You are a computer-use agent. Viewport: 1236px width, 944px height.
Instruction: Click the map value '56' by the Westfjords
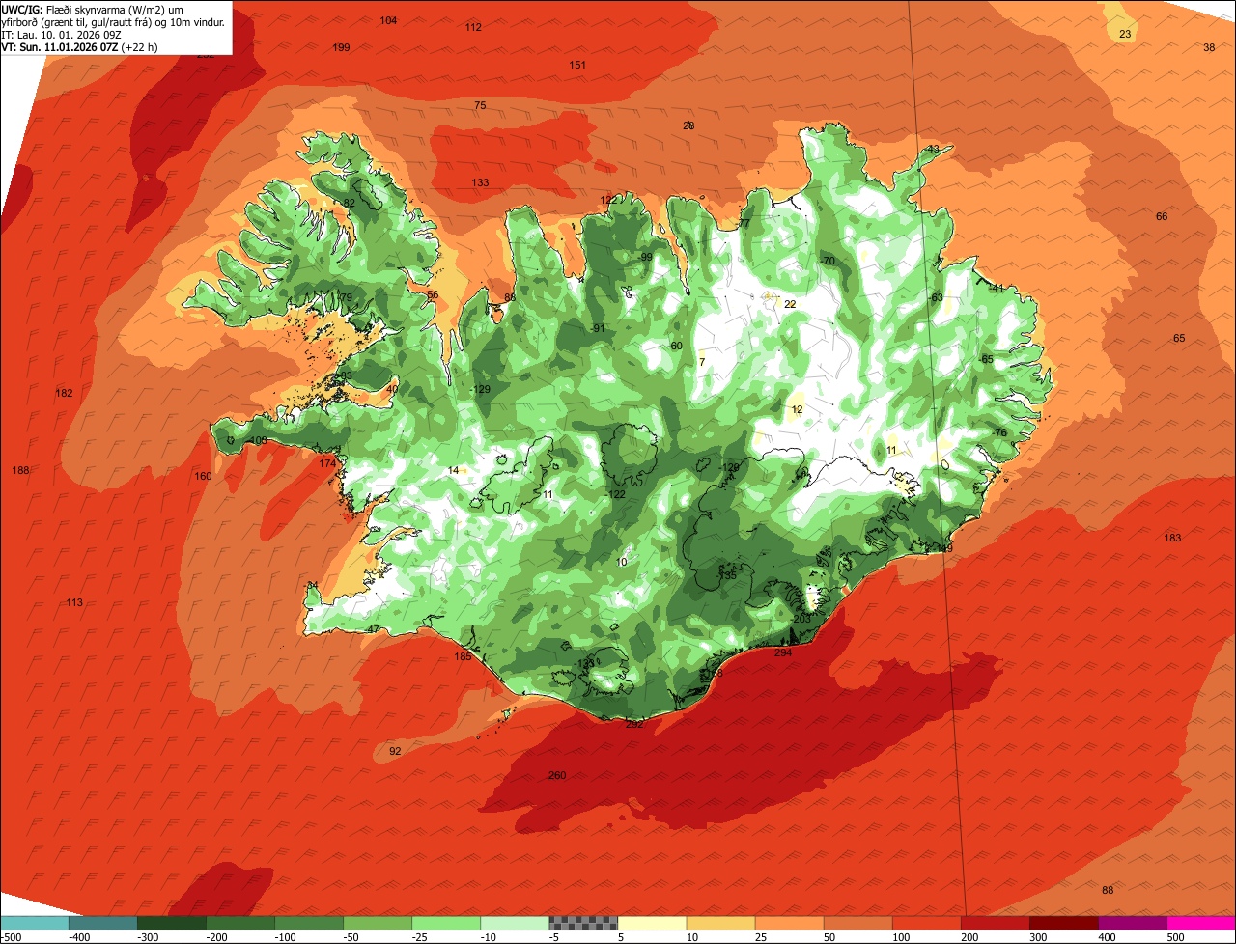[433, 294]
